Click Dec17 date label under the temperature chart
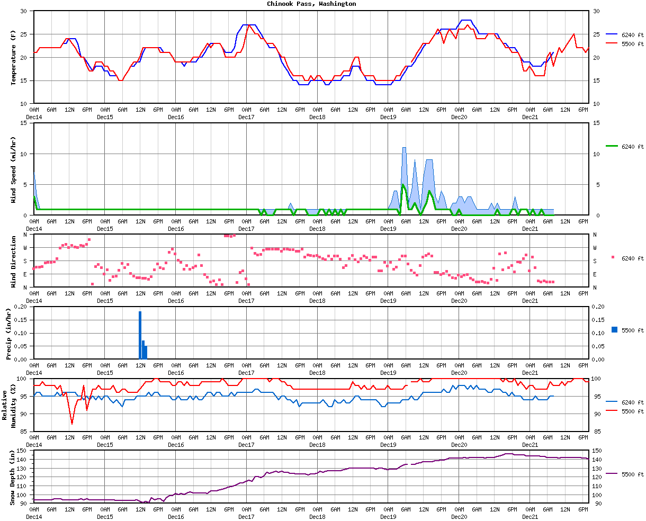 pyautogui.click(x=246, y=117)
